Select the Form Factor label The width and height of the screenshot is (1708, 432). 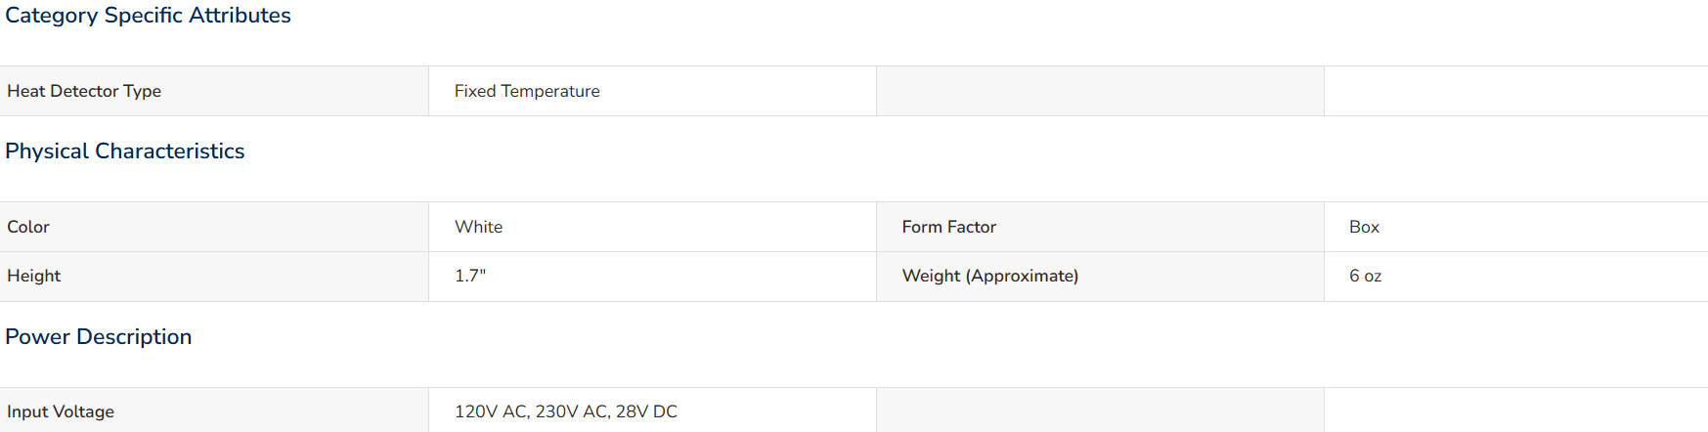(949, 227)
